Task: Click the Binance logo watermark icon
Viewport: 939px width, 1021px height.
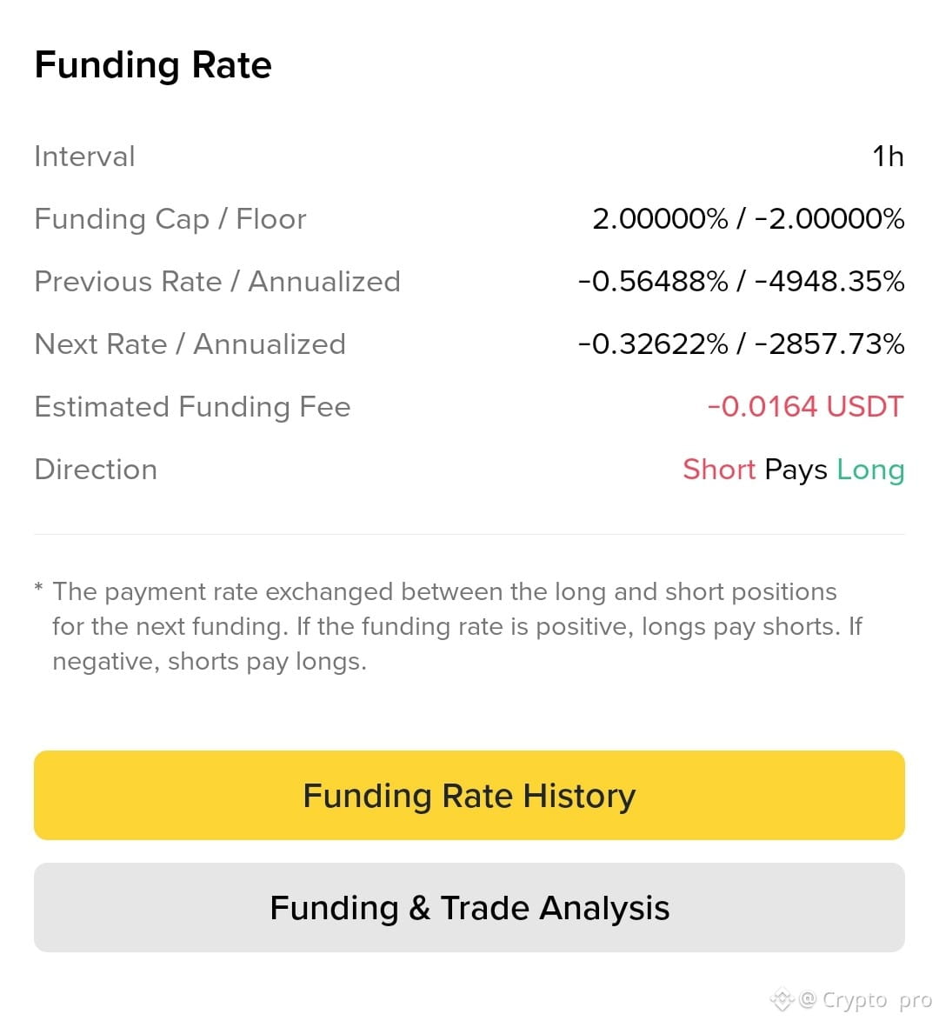Action: pyautogui.click(x=782, y=998)
